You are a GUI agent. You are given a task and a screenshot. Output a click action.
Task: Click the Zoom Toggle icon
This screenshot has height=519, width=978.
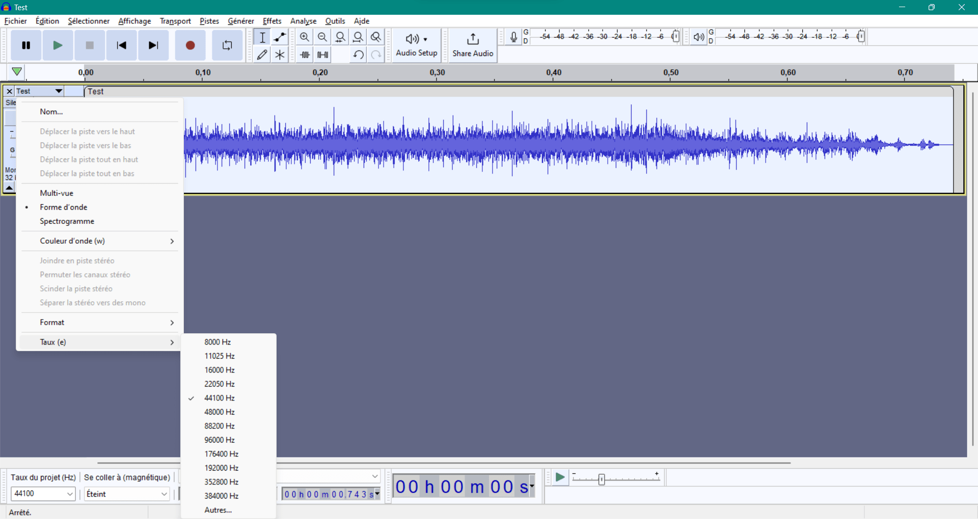(376, 37)
